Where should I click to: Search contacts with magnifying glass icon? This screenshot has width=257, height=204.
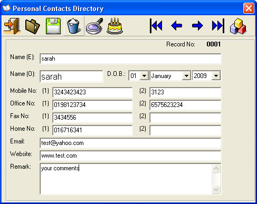(x=94, y=26)
